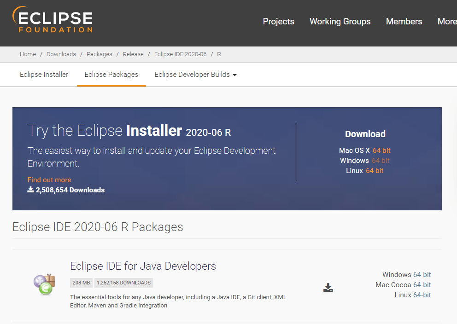
Task: Select the Eclipse Packages tab
Action: point(111,75)
